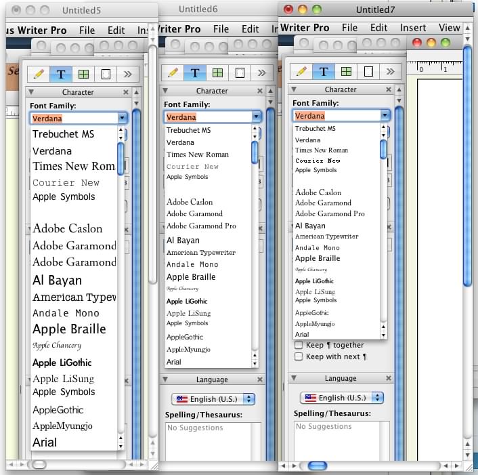478x475 pixels.
Task: Close the Language panel in Untitled6
Action: click(260, 379)
